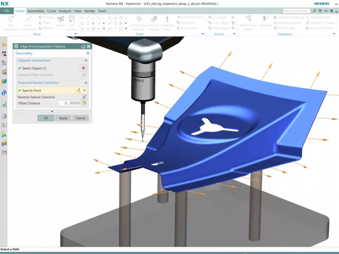The height and width of the screenshot is (254, 339).
Task: Close the Edge Point Inspection Feature dialog
Action: (x=88, y=46)
